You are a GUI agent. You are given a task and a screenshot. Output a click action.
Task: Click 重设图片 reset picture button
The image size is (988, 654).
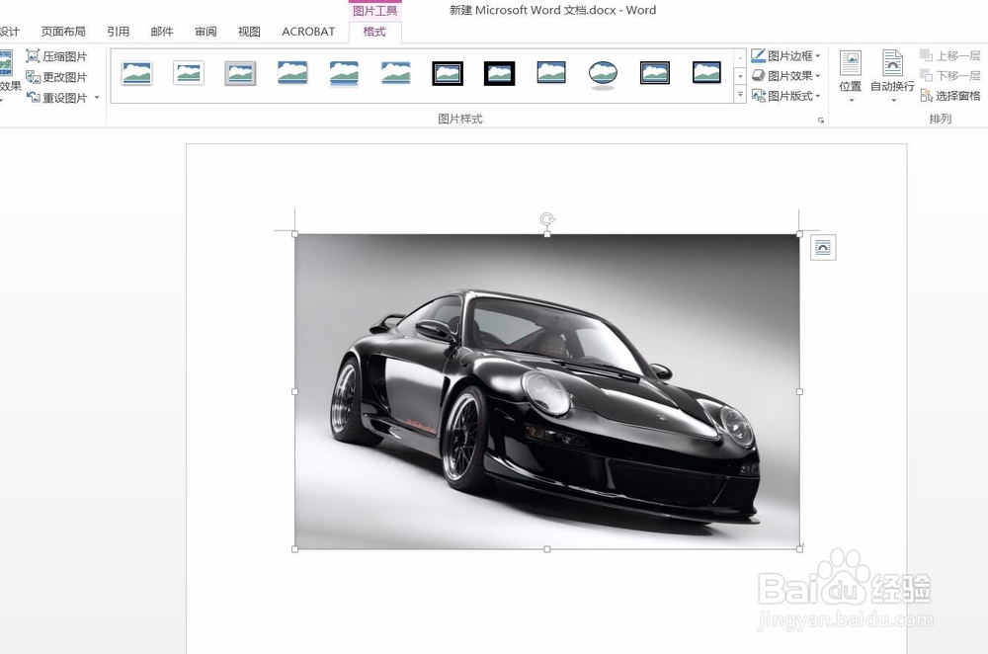(56, 98)
